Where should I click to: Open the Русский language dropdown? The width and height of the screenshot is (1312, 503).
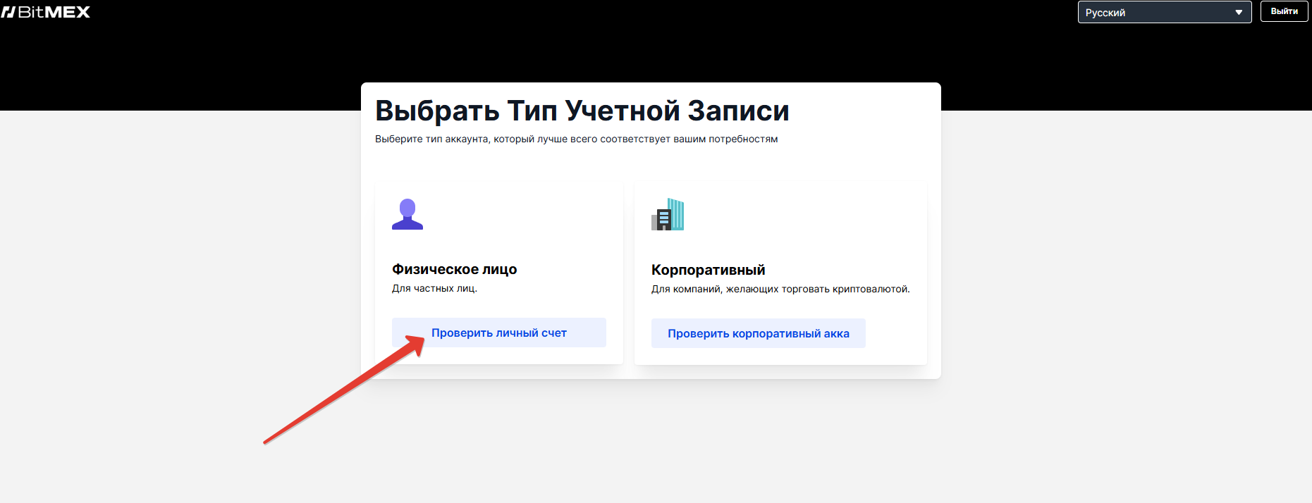pos(1163,12)
